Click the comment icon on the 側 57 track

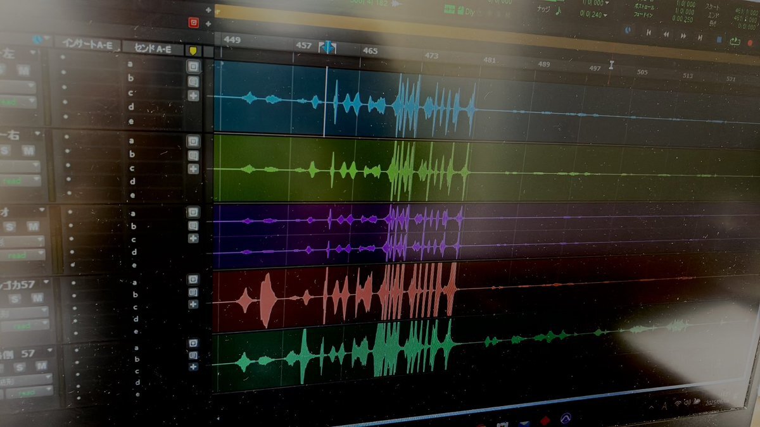[193, 354]
